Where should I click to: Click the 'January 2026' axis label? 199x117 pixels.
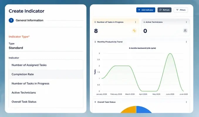[x=102, y=94]
